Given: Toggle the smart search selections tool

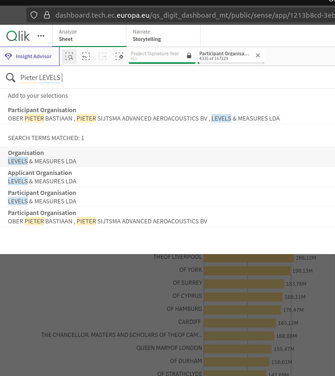Looking at the screenshot, I should pos(69,56).
